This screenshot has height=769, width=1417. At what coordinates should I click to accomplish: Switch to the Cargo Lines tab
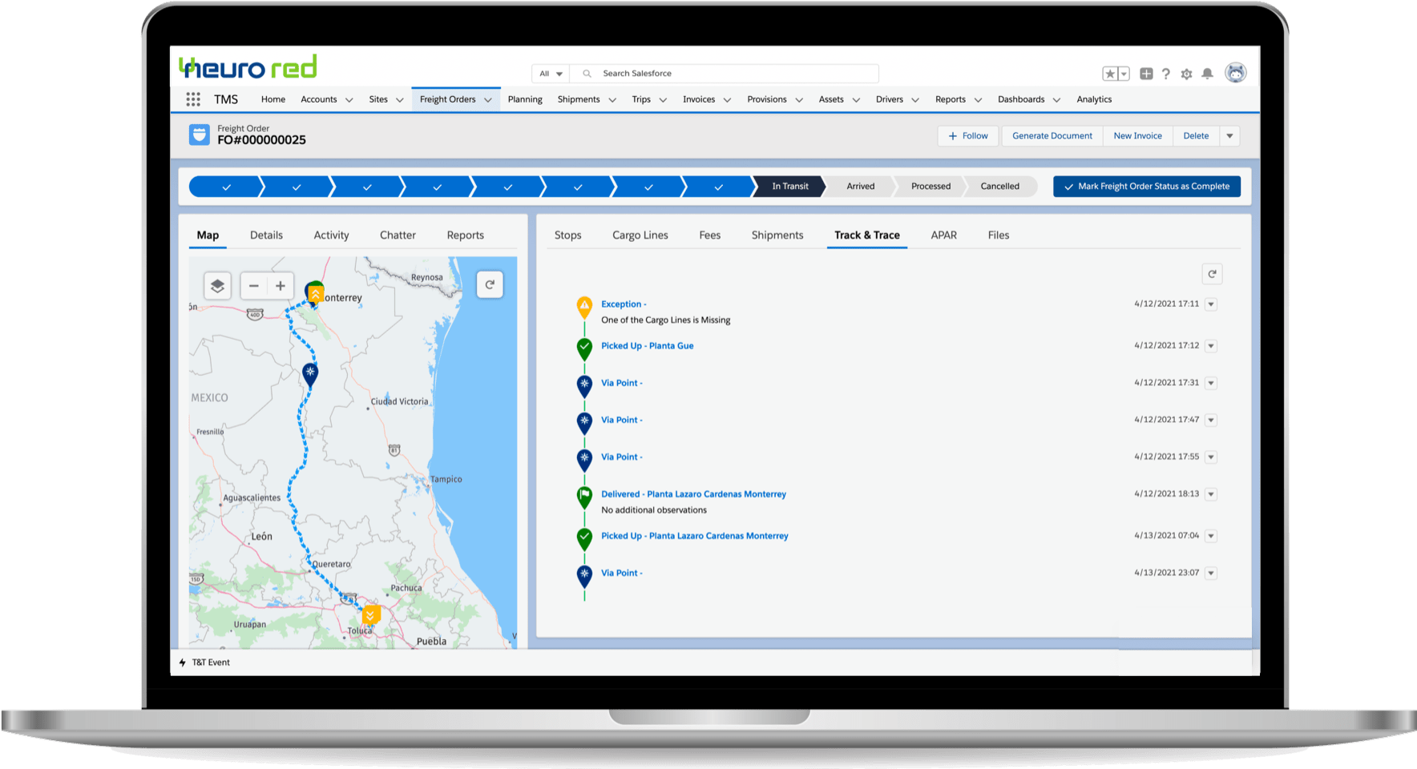click(640, 236)
